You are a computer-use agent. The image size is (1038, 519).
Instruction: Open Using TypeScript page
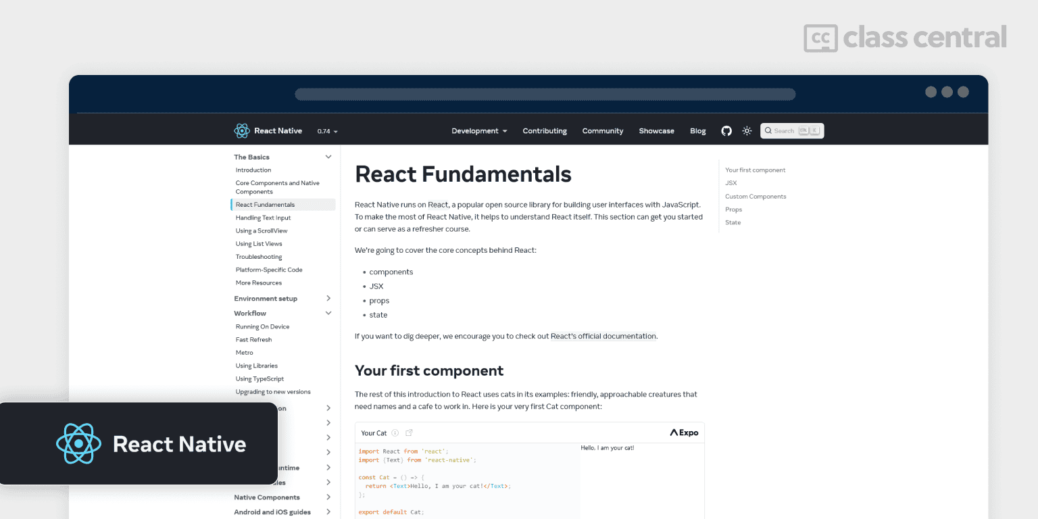(259, 379)
